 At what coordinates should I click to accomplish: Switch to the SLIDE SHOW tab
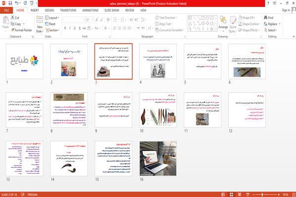coord(112,10)
